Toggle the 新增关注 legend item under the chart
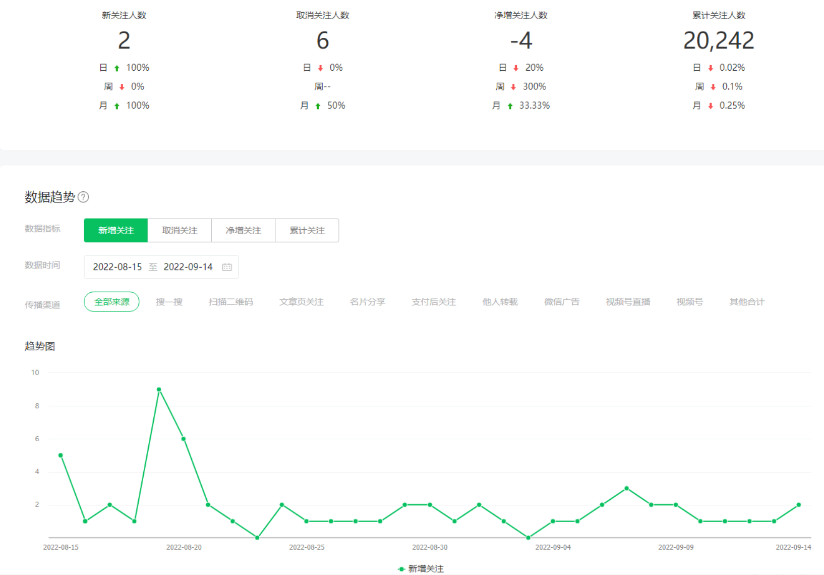Image resolution: width=824 pixels, height=575 pixels. [x=421, y=569]
